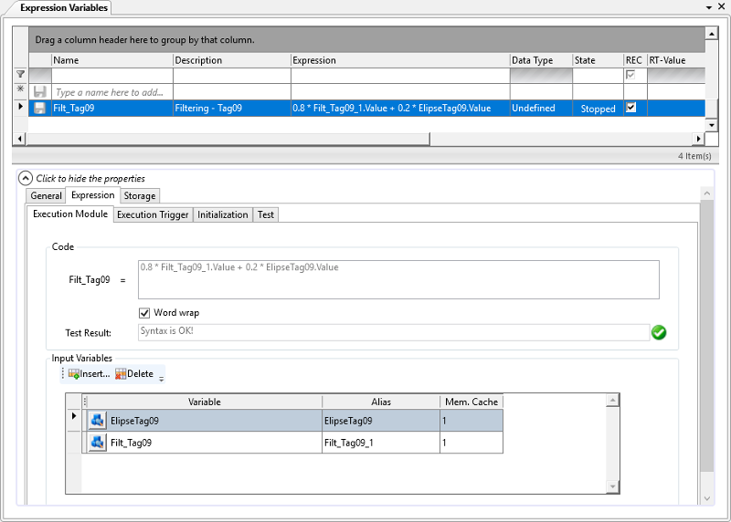Screen dimensions: 731x522
Task: Click the properties pane vertical scrollbar thumb
Action: coord(706,336)
